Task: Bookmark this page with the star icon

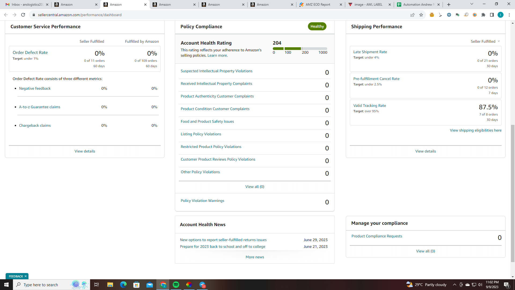Action: click(x=421, y=15)
